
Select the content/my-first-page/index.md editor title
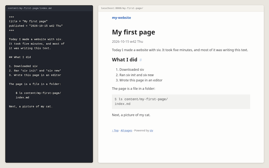(30, 8)
